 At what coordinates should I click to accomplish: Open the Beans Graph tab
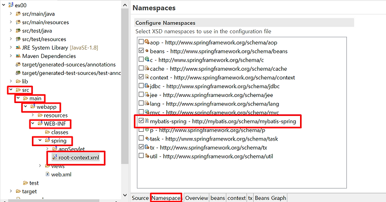(270, 198)
